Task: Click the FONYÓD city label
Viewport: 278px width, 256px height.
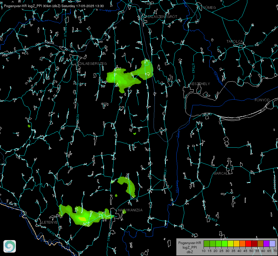Action: click(x=262, y=100)
